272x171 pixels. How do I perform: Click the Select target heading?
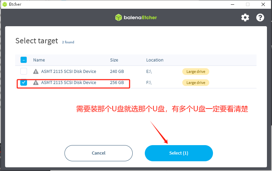[x=36, y=41]
